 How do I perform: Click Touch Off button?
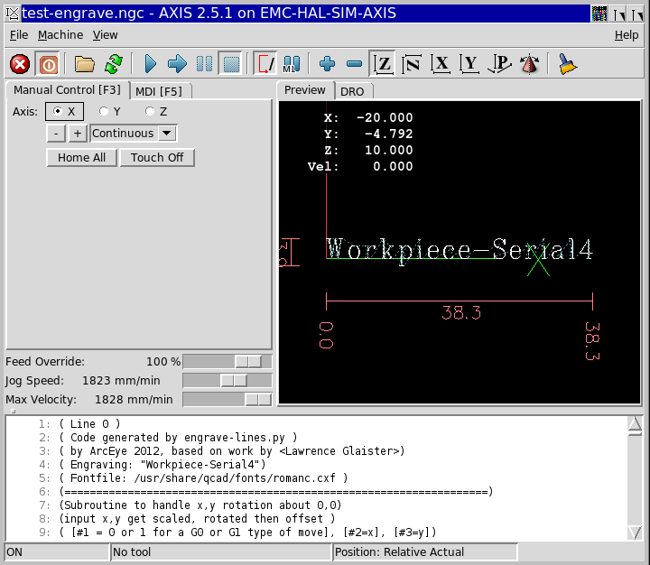157,158
